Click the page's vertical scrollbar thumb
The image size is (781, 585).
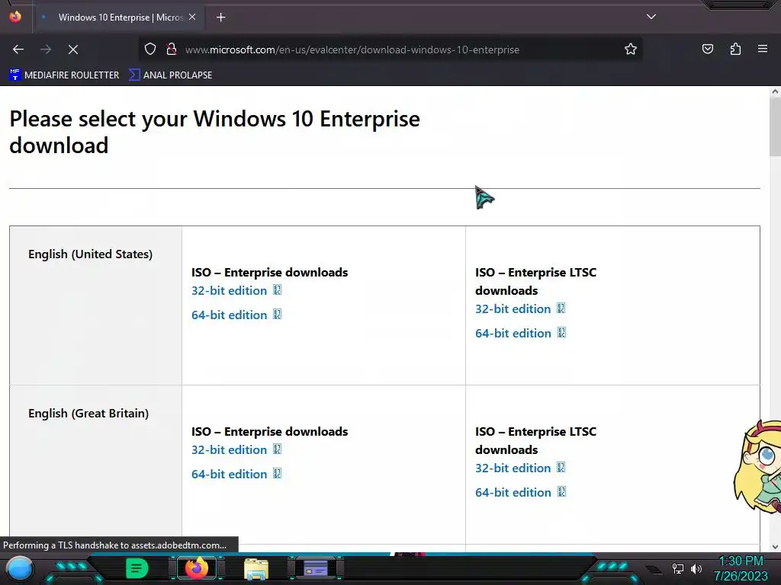[775, 127]
